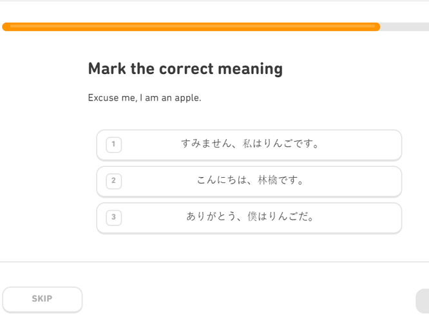Click the 私 kanji in the first option
Viewport: 429px width, 322px height.
coord(248,144)
